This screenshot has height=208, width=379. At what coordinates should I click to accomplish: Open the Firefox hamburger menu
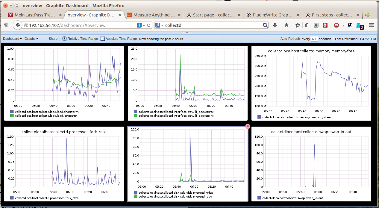pos(371,25)
